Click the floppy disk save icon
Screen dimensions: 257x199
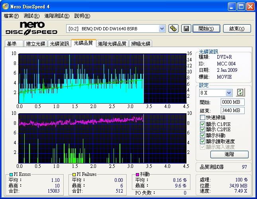pos(186,28)
